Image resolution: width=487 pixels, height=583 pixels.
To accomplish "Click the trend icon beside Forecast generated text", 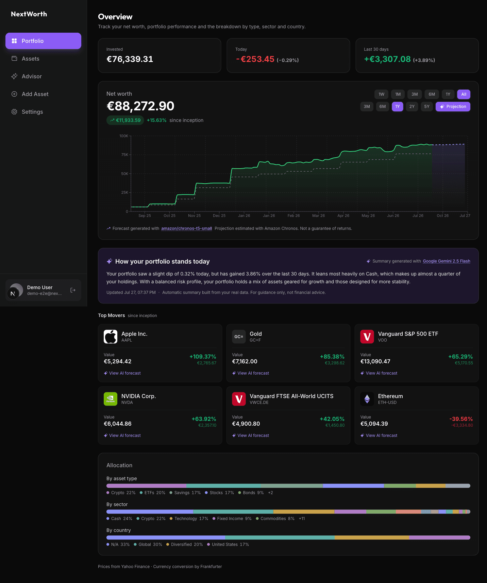I will (x=108, y=229).
